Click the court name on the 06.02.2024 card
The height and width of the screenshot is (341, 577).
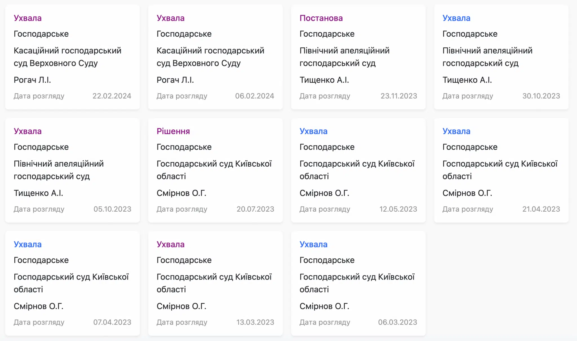point(210,57)
